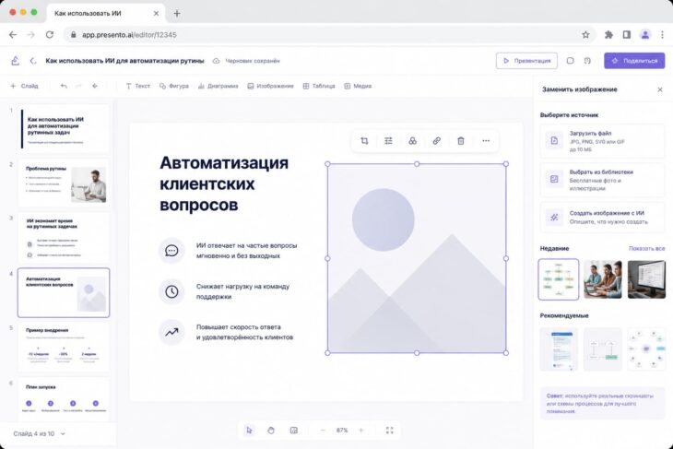Viewport: 673px width, 449px height.
Task: Click the clock icon on slide
Action: [171, 291]
